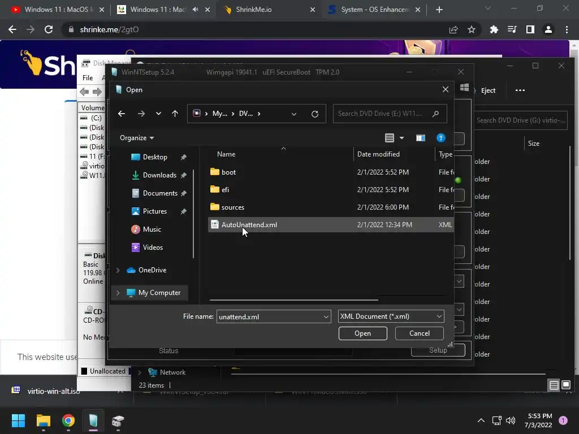Viewport: 579px width, 434px height.
Task: Open recent locations chevron in Open dialog
Action: tap(158, 114)
